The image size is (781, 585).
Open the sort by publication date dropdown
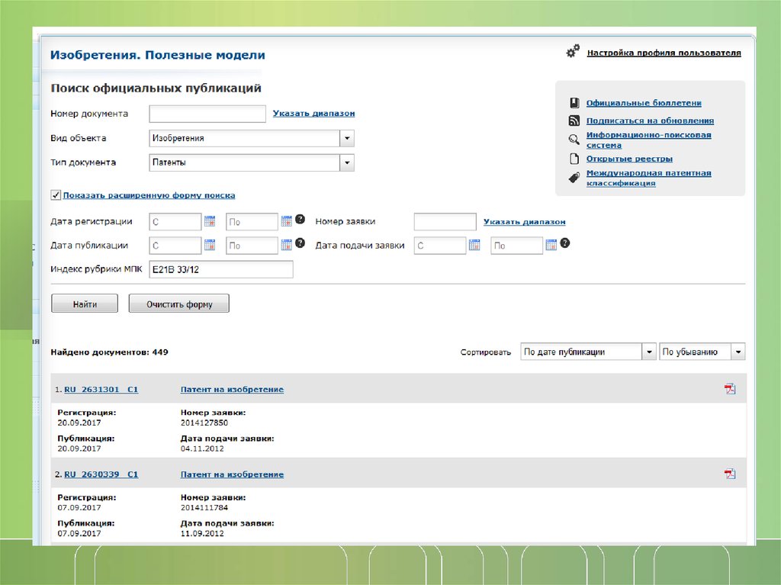pos(648,352)
